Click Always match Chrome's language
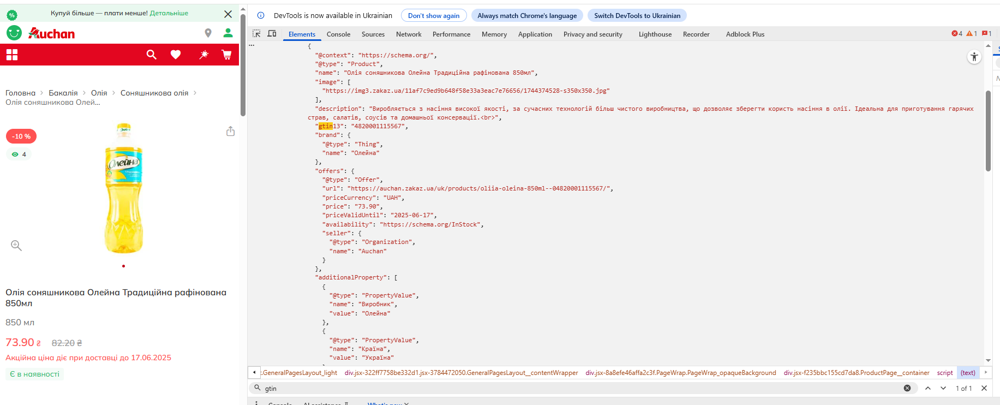This screenshot has height=405, width=1000. click(x=527, y=16)
